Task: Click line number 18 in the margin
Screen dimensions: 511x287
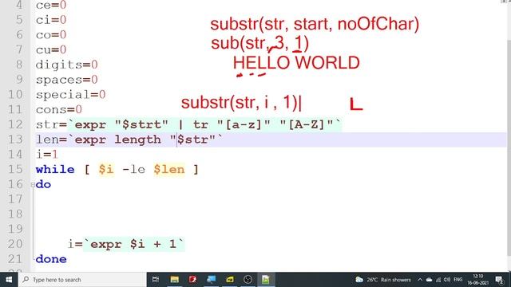Action: (x=15, y=214)
